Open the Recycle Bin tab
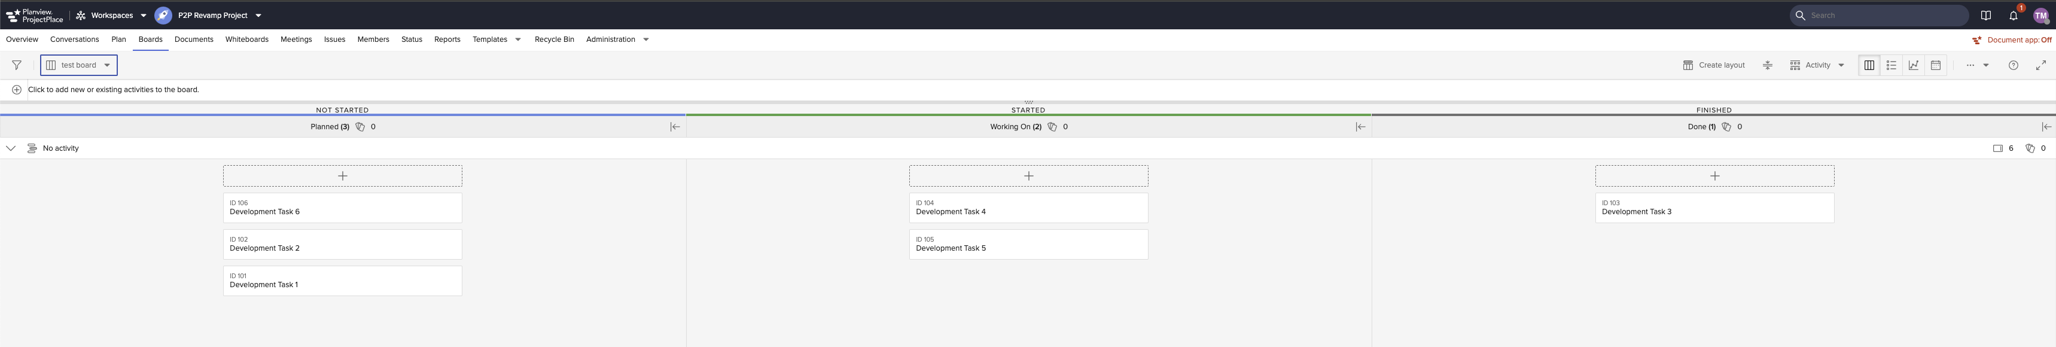This screenshot has width=2056, height=347. pos(554,39)
